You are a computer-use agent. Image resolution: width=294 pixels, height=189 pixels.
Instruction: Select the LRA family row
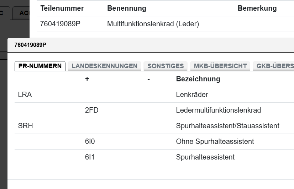coord(25,95)
